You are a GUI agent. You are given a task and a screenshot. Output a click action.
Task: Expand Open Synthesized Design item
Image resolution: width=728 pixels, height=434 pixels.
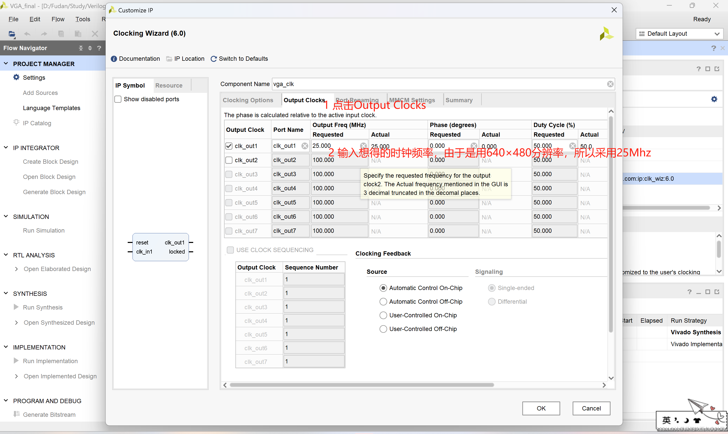coord(16,322)
